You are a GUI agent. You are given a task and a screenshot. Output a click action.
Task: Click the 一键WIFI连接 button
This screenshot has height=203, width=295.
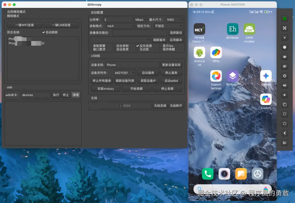point(25,25)
